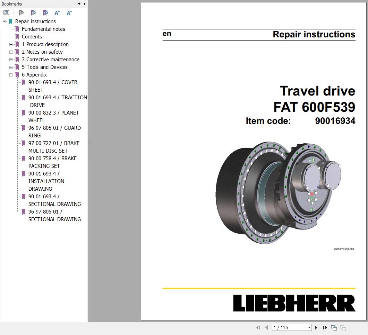The width and height of the screenshot is (368, 335).
Task: Collapse the Repair instructions root node
Action: click(x=4, y=21)
